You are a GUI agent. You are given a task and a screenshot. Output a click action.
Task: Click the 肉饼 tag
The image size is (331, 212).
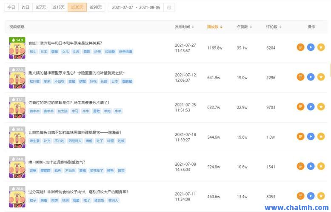[54, 201]
